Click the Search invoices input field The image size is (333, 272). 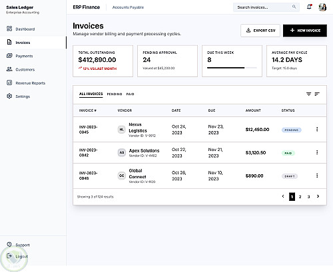pyautogui.click(x=266, y=7)
